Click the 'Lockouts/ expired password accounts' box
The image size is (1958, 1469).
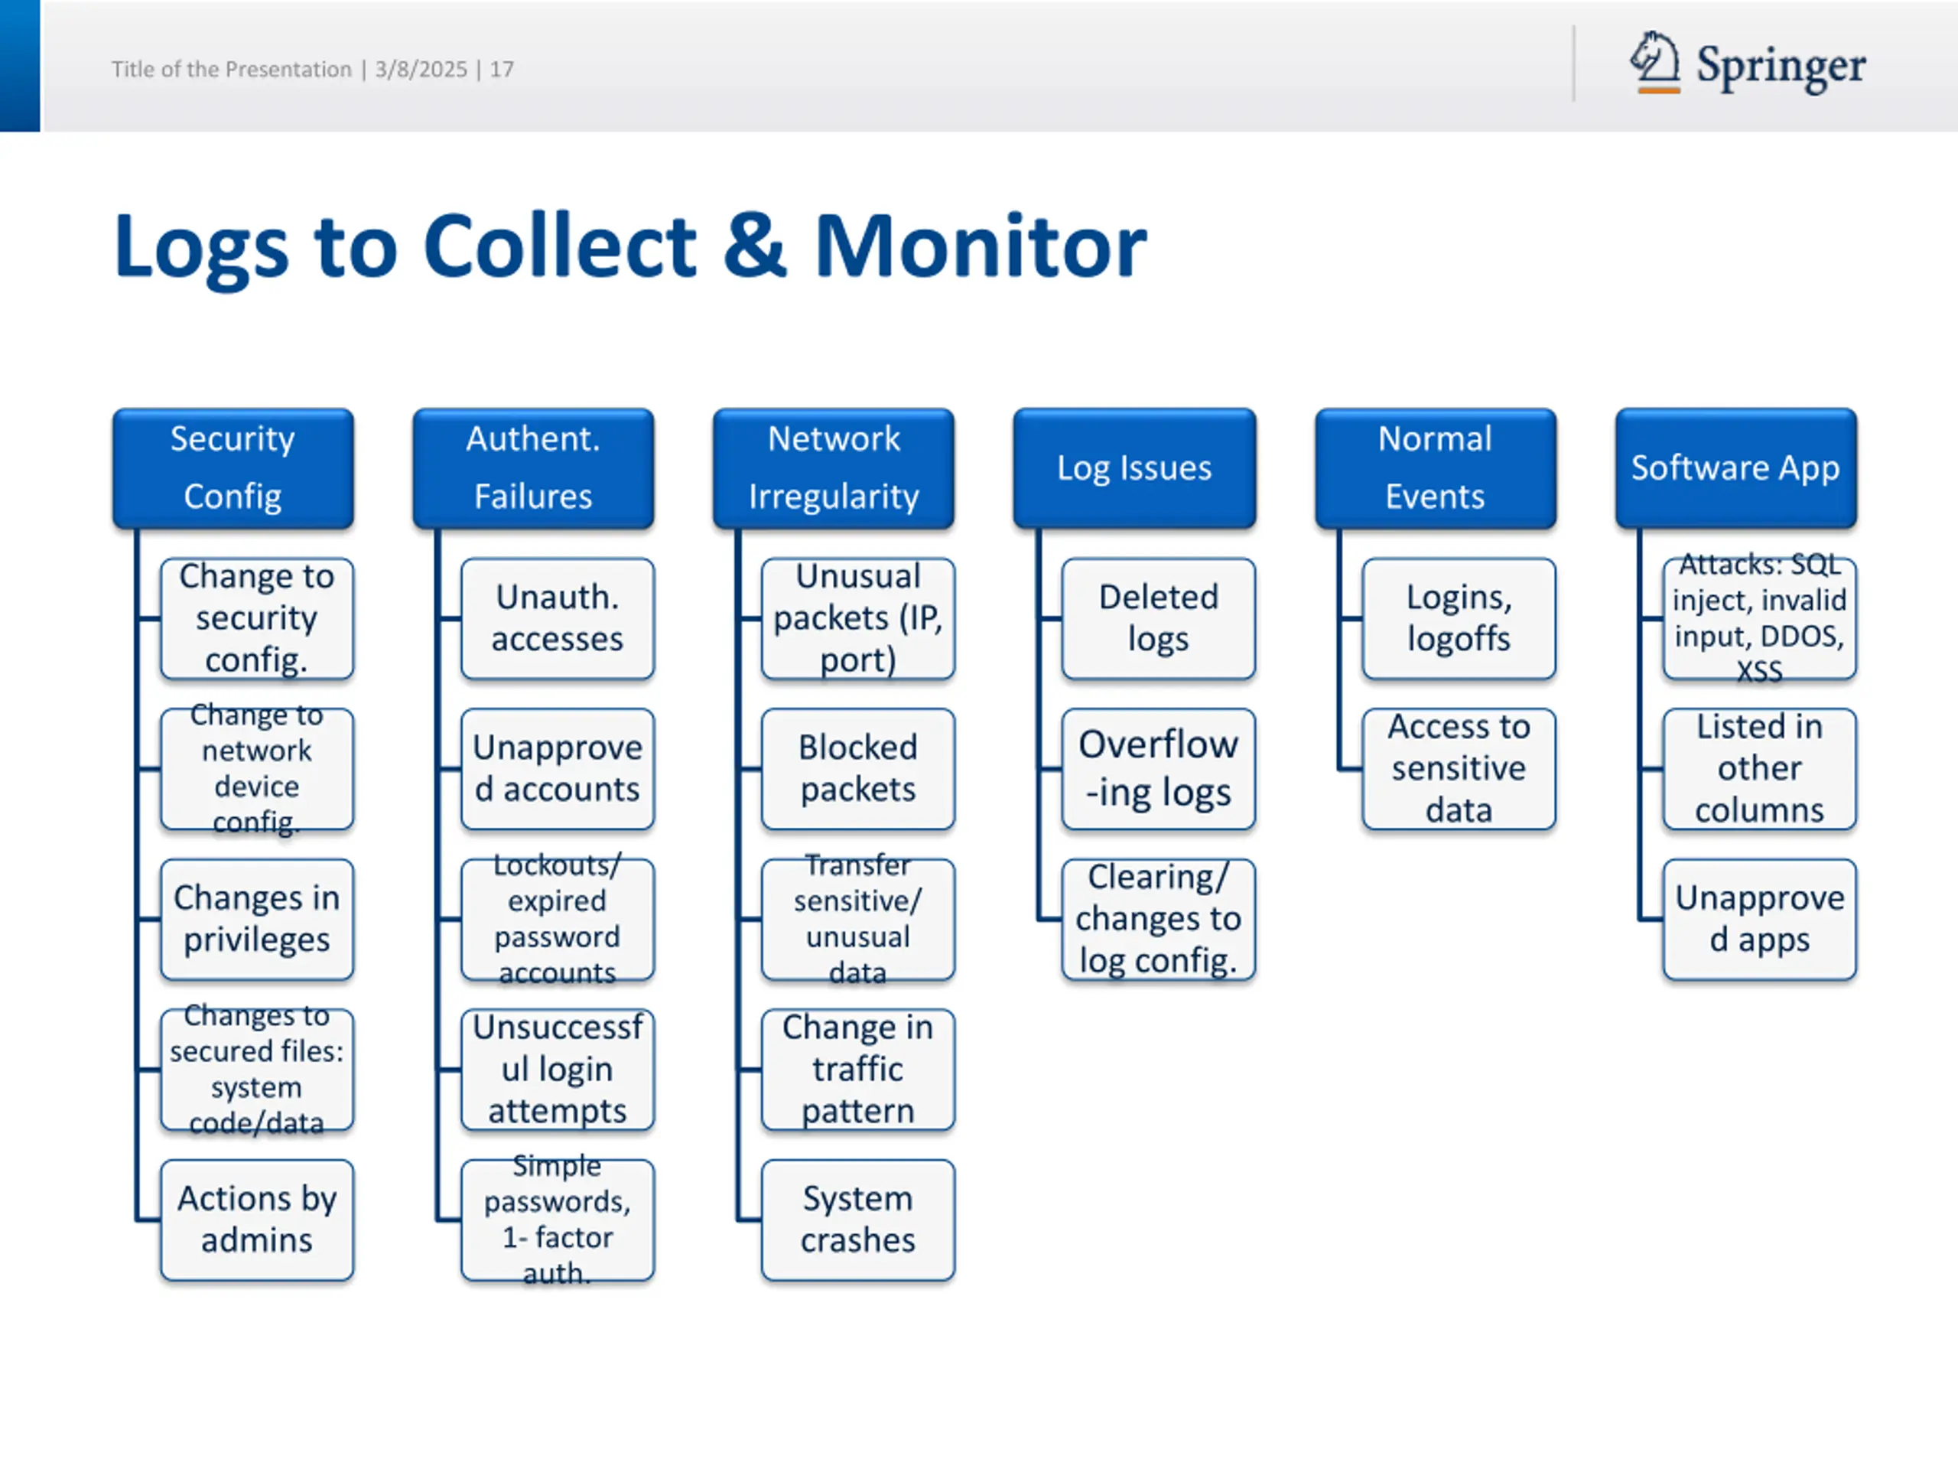(558, 919)
